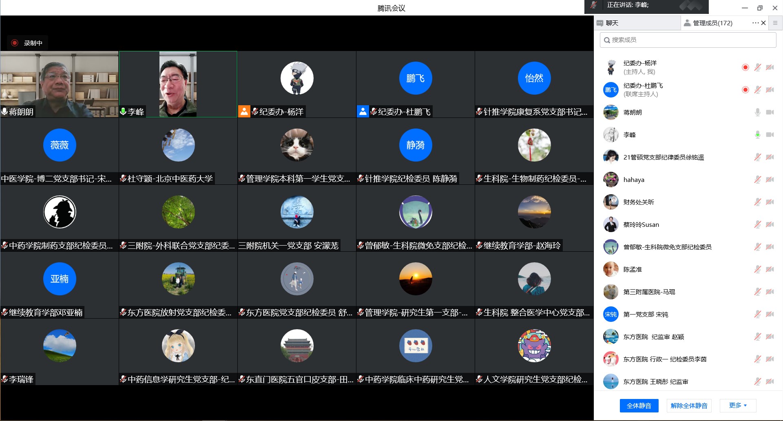
Task: Click the co-host badge icon on 纪委办-杜鹏飞 tile
Action: 363,111
